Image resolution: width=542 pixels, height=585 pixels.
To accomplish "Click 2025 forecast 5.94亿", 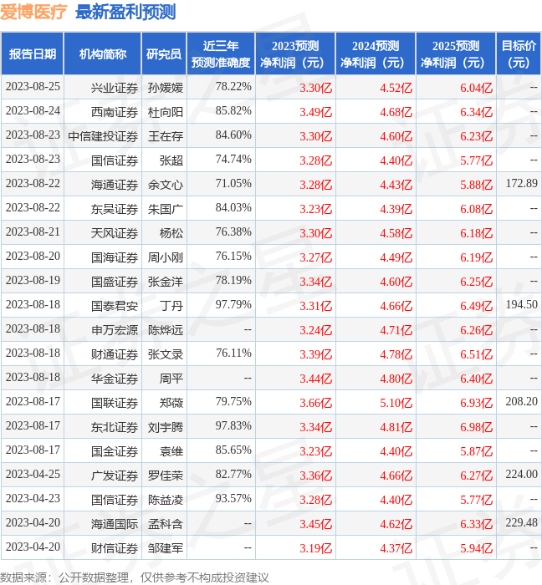I will [476, 549].
